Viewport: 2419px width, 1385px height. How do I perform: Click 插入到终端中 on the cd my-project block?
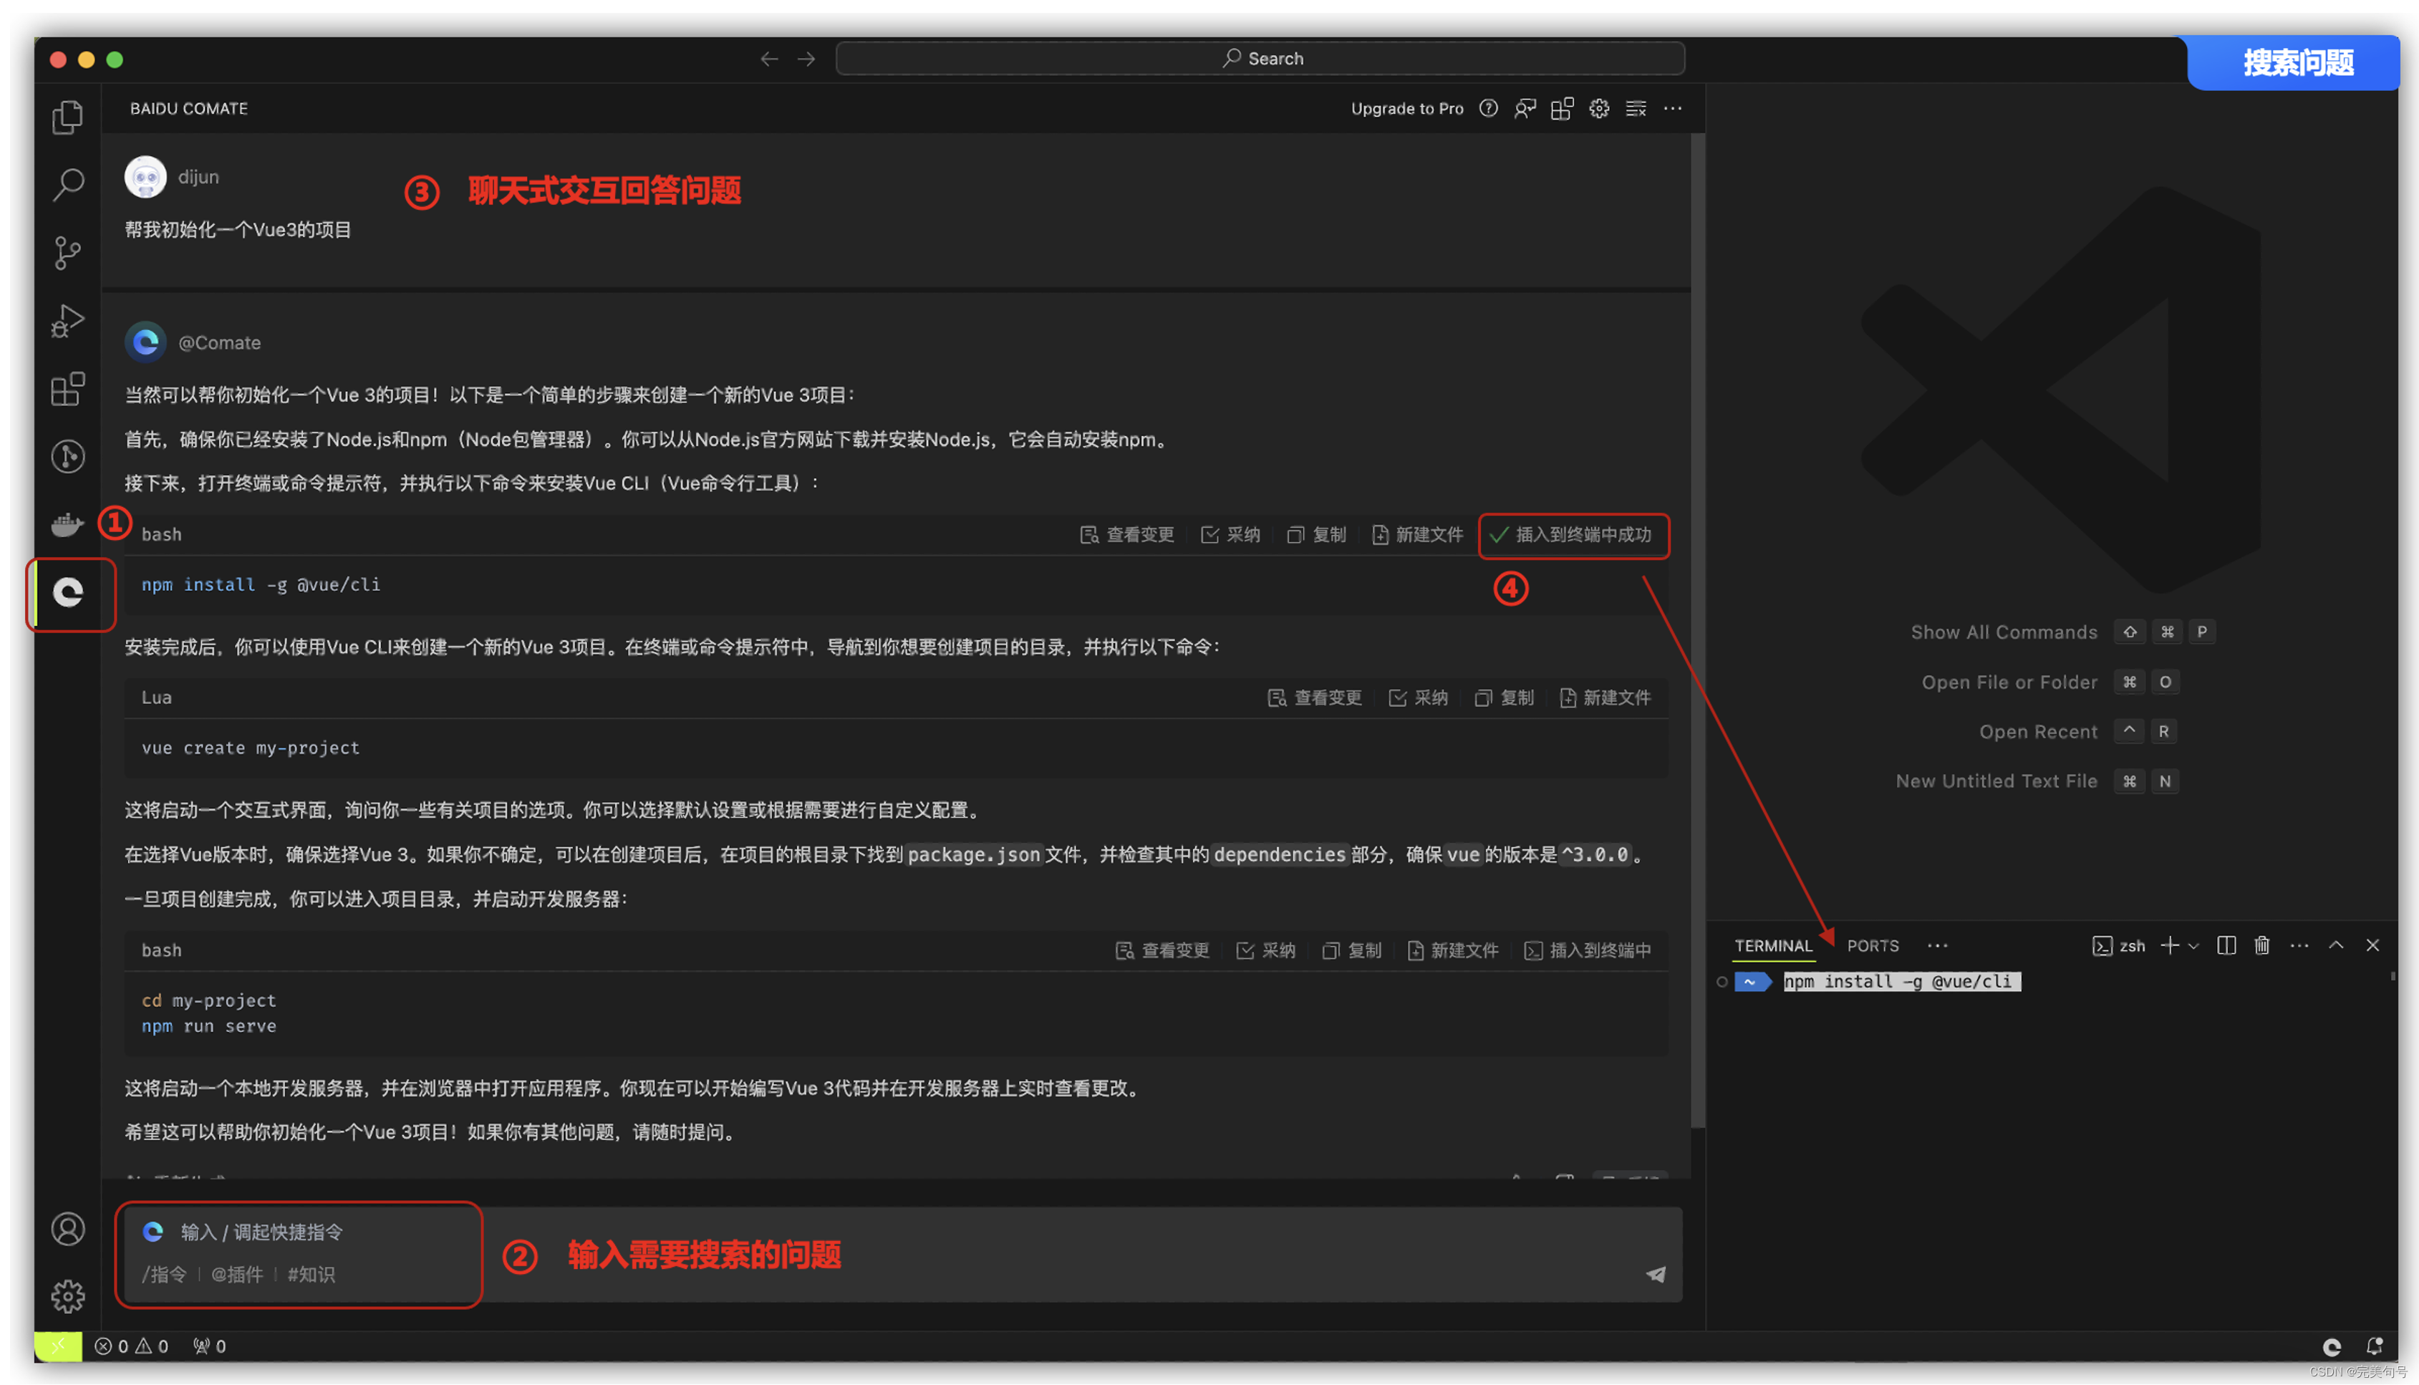[1587, 950]
